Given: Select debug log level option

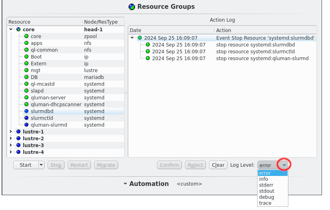Looking at the screenshot, I should [273, 197].
